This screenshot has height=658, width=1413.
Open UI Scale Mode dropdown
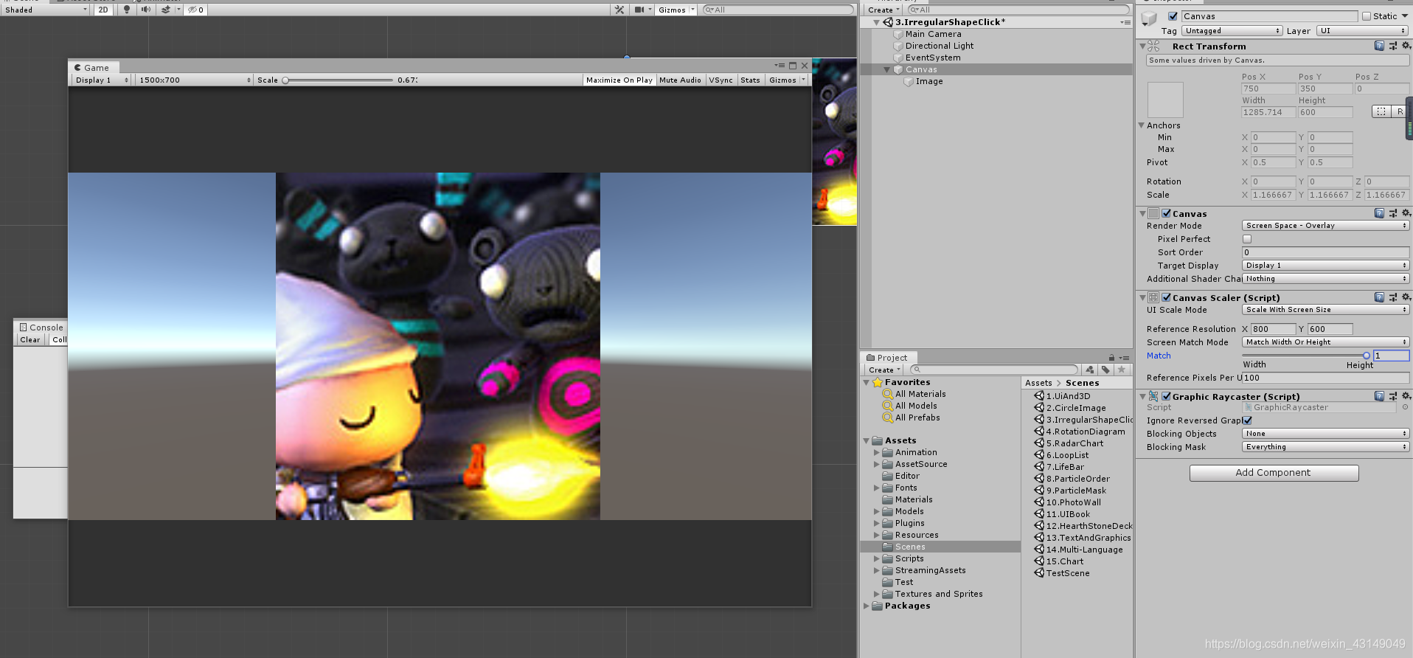(x=1326, y=310)
